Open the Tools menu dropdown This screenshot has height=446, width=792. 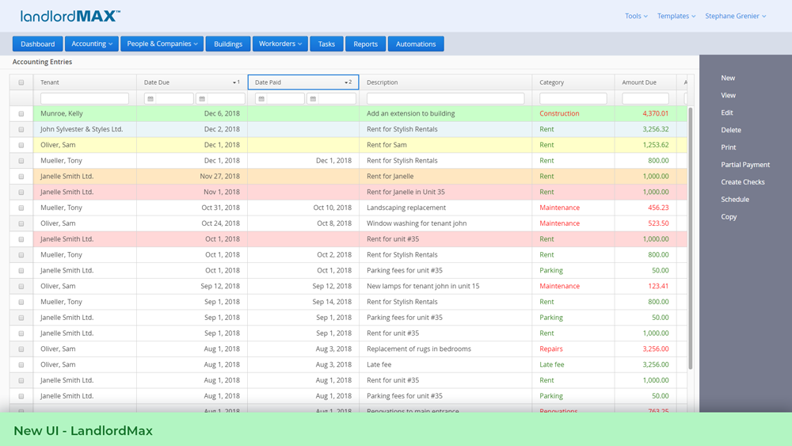click(636, 16)
